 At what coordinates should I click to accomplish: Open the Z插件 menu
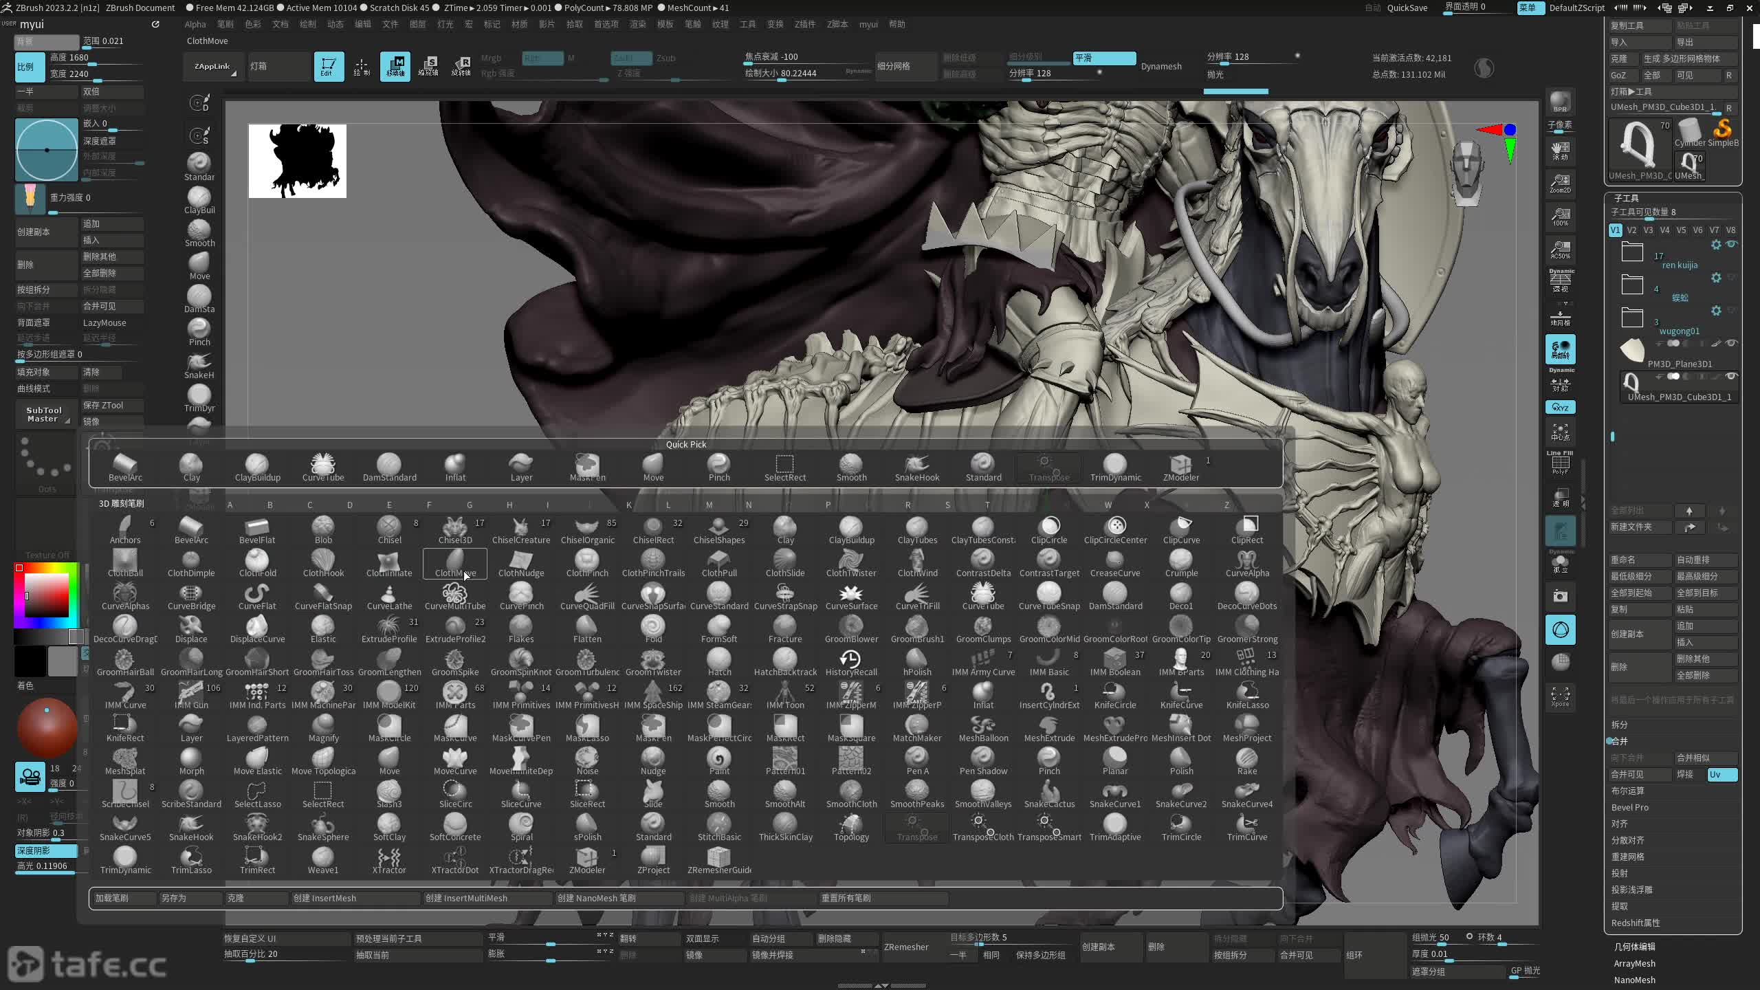[x=804, y=24]
